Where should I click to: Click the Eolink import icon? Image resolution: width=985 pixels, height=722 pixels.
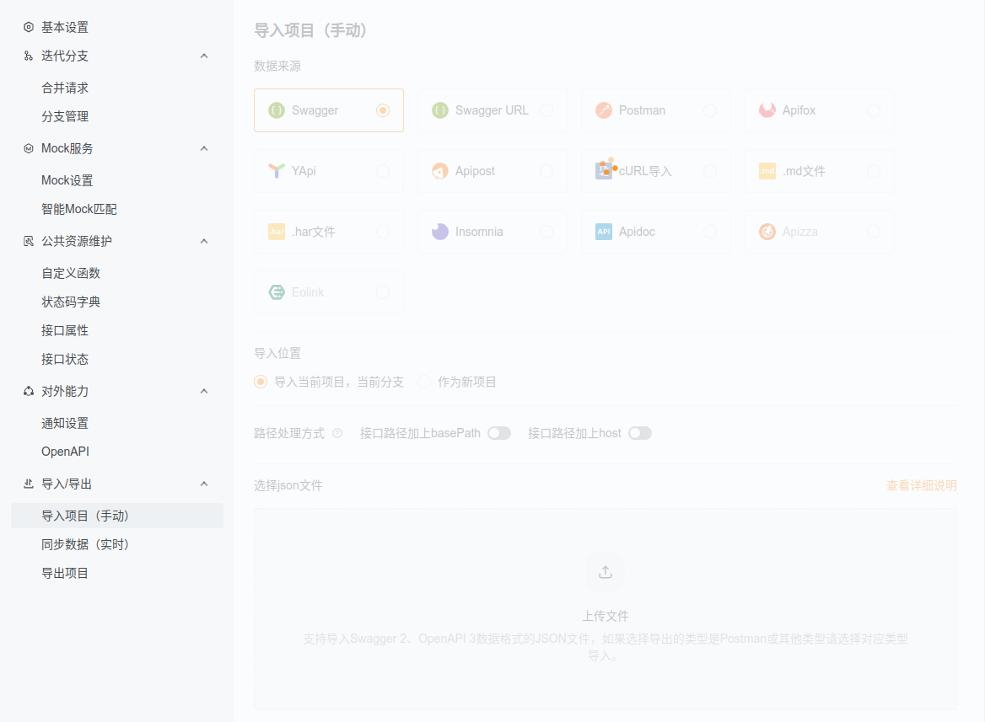pos(276,291)
